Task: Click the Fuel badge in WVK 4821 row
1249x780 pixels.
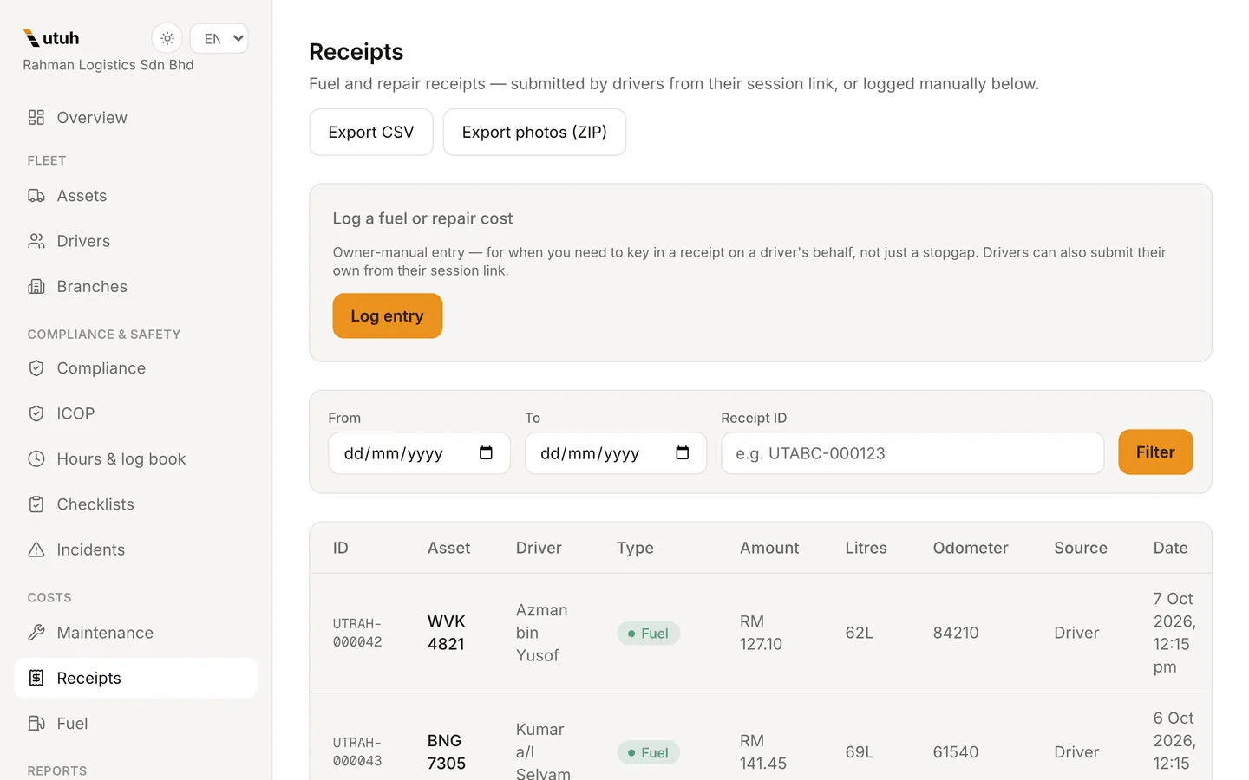Action: (648, 634)
